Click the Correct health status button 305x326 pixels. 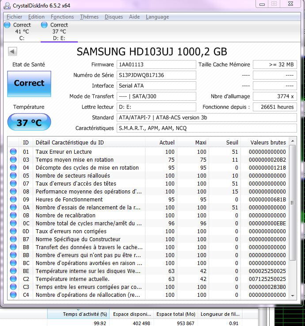(29, 83)
